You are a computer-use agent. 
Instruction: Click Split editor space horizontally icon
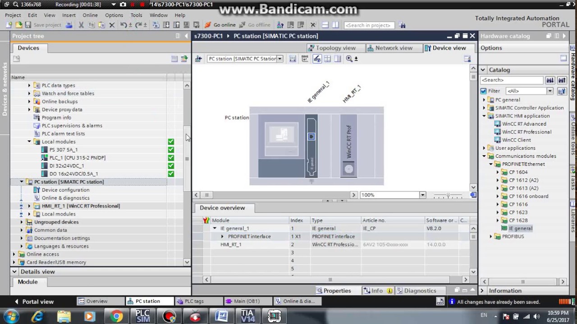click(x=325, y=25)
